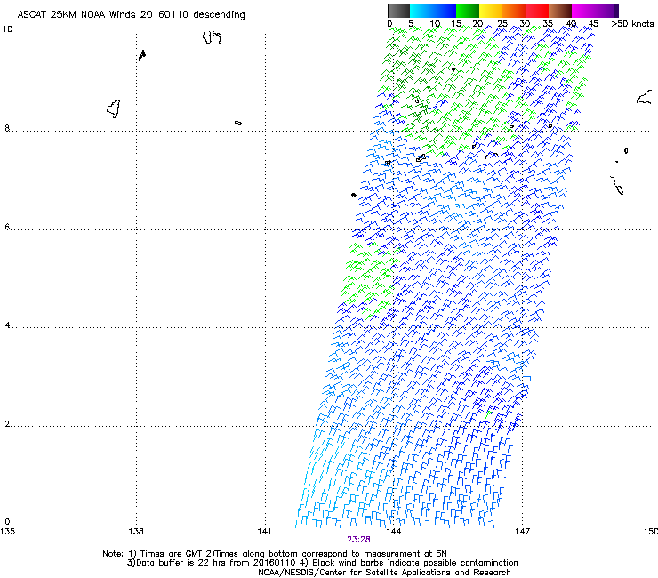Click the latitude label '8'
The height and width of the screenshot is (578, 658).
point(7,128)
